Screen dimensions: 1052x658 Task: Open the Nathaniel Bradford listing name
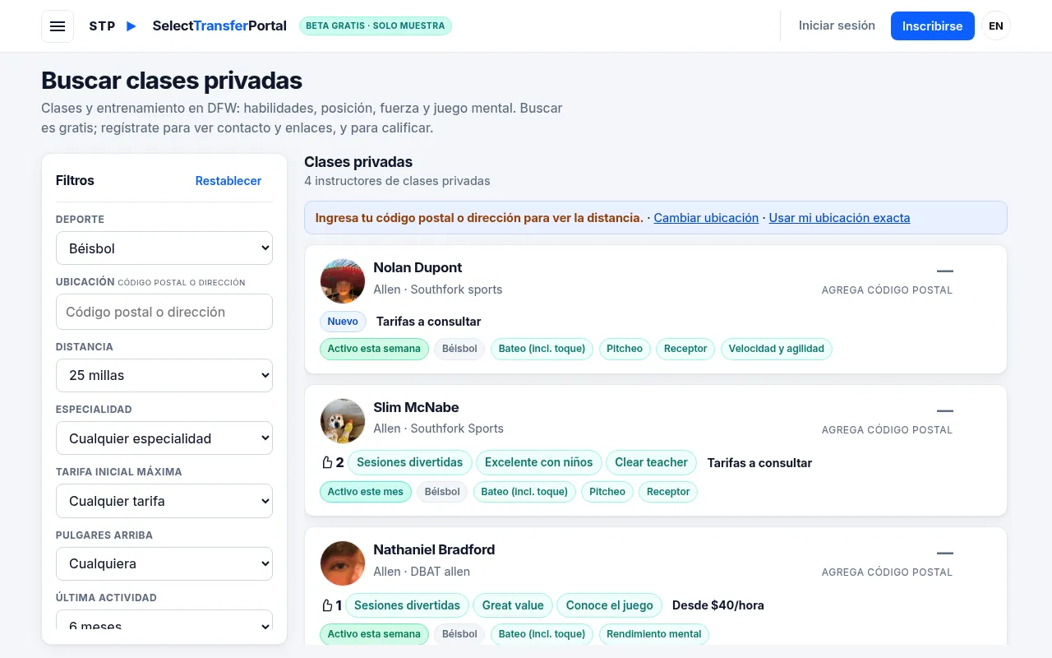tap(434, 549)
